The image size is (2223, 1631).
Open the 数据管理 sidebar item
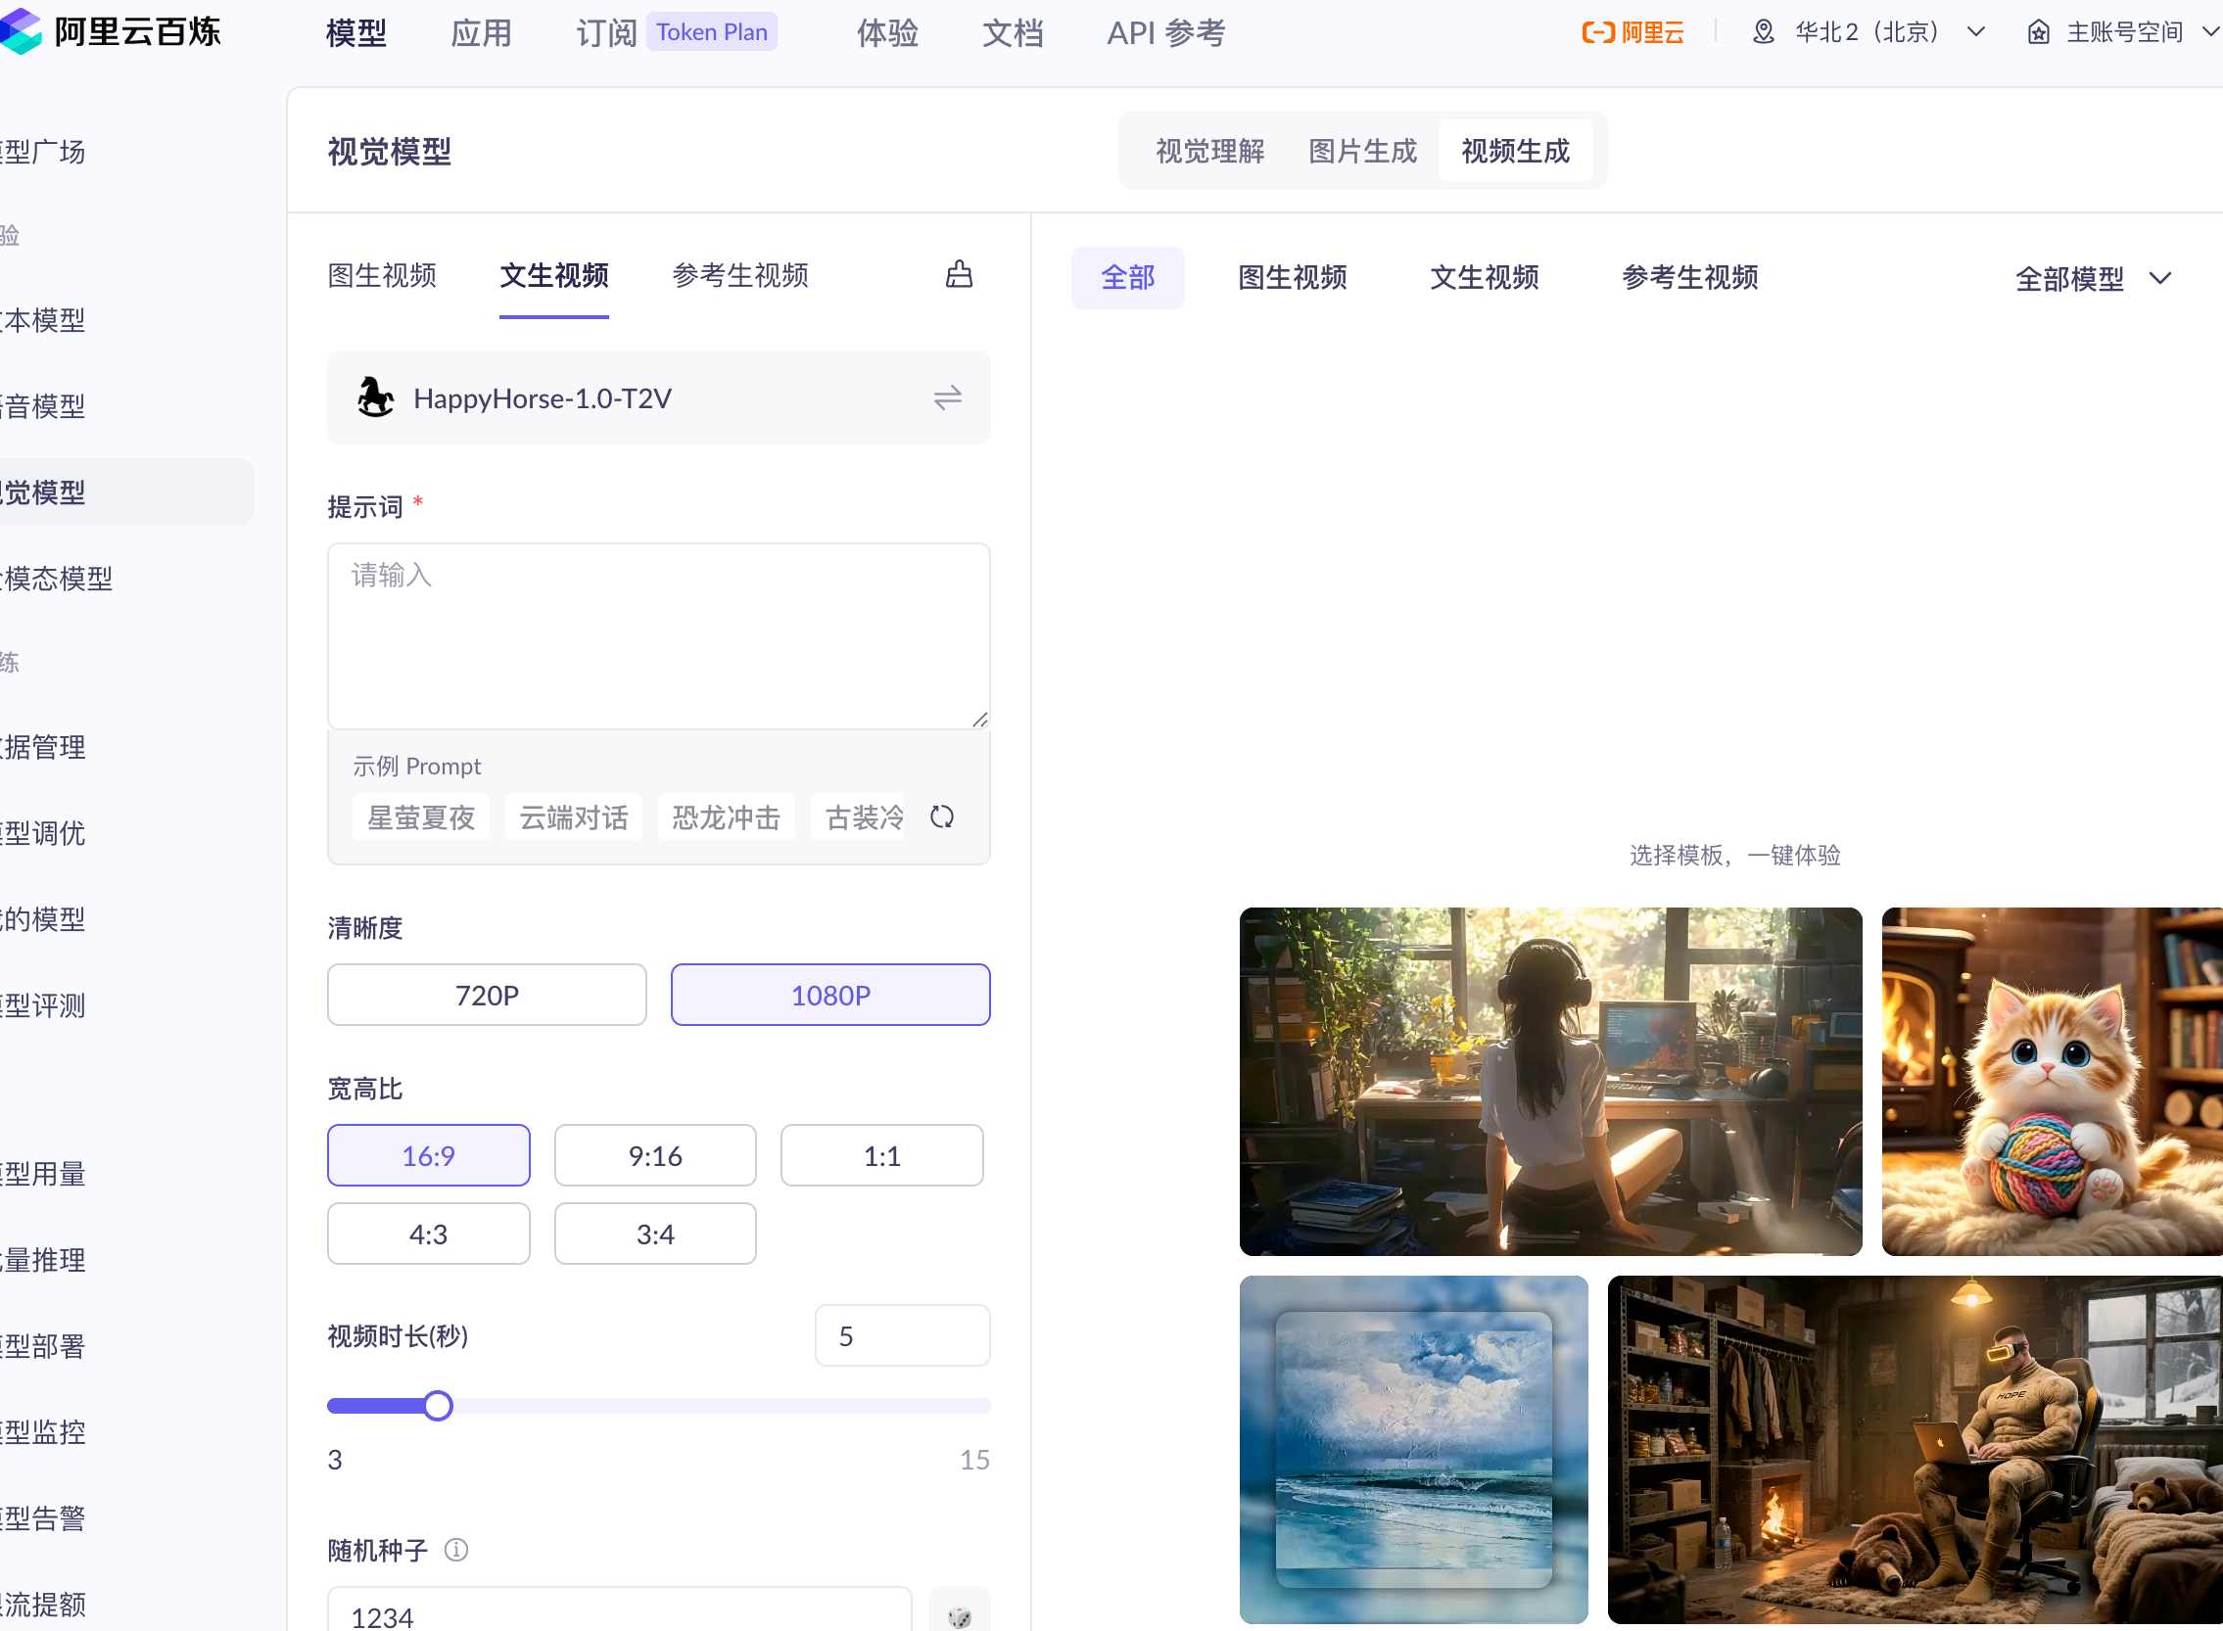[43, 747]
